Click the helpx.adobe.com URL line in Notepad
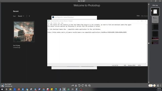 coord(87,32)
